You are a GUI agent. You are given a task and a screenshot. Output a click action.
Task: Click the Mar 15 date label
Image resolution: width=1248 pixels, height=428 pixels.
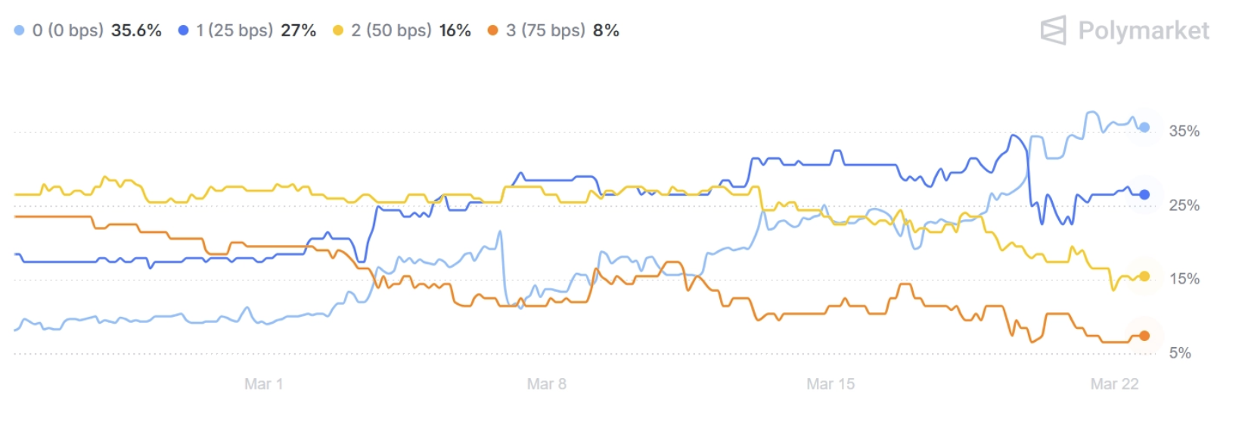click(830, 384)
